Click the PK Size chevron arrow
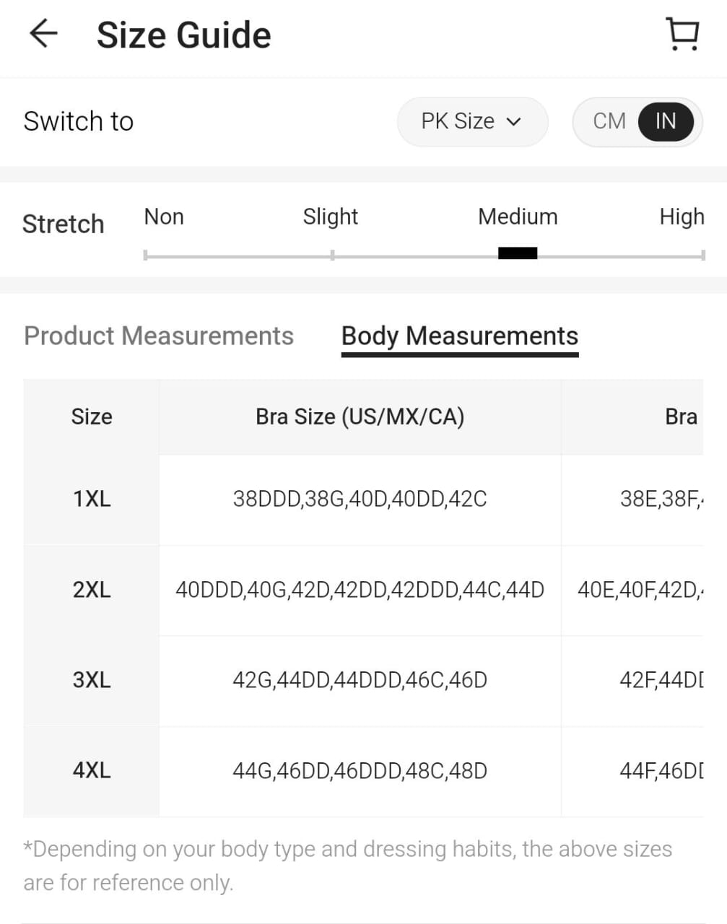The height and width of the screenshot is (924, 727). [514, 122]
